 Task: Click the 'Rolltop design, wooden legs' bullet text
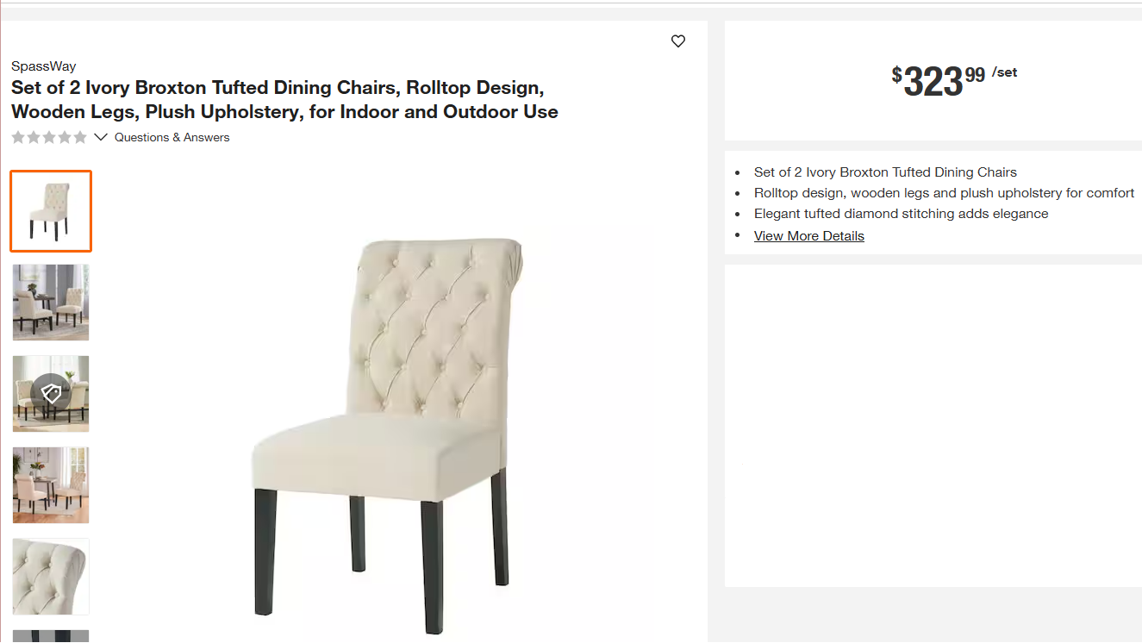[x=944, y=193]
